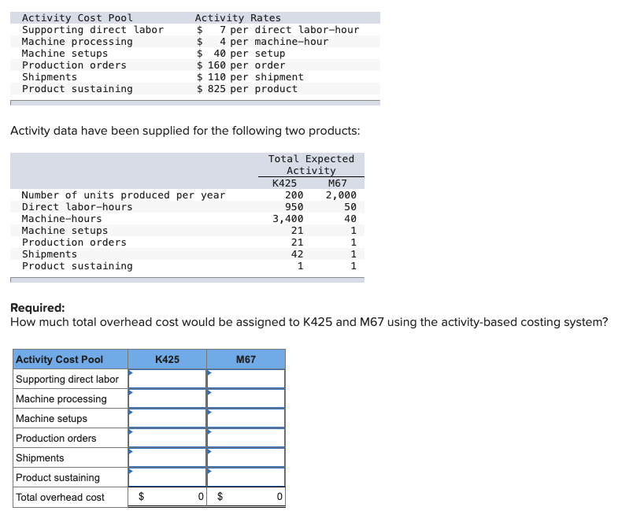Click M67 total overhead cost cell
This screenshot has height=511, width=644.
click(x=246, y=497)
